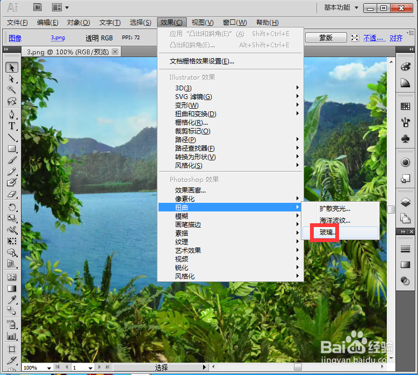The height and width of the screenshot is (375, 418).
Task: Choose 玻璃... from the 扭曲 submenu
Action: tap(341, 232)
